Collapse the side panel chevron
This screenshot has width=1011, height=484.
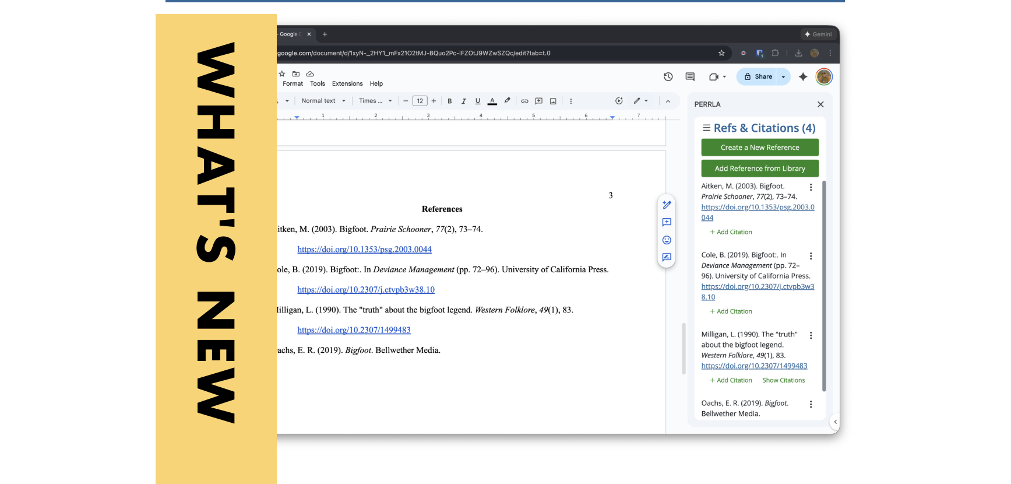point(836,422)
